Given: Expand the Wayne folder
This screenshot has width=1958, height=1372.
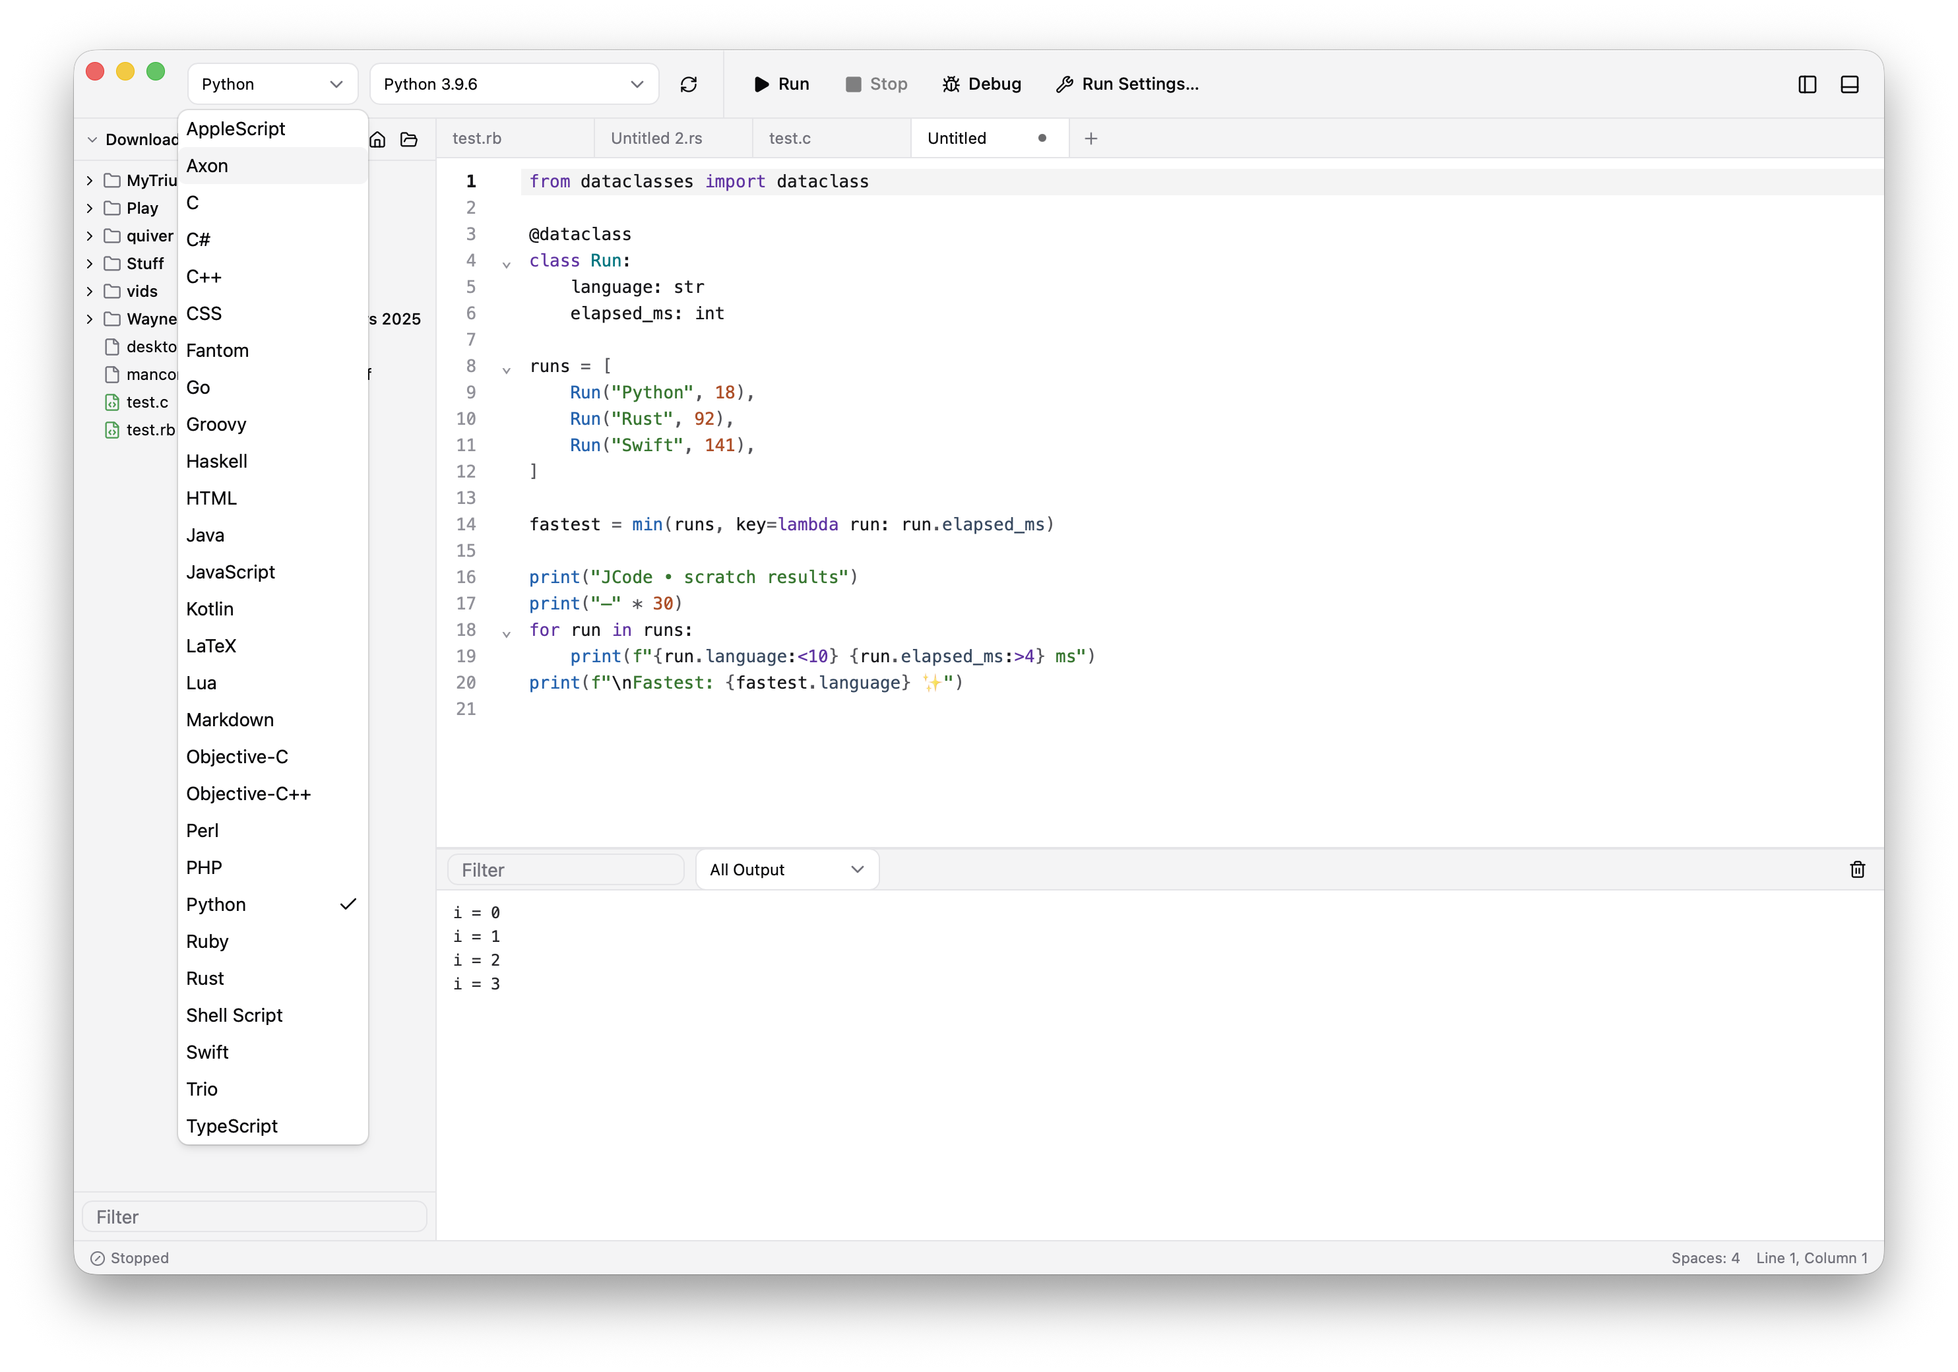Looking at the screenshot, I should [x=90, y=319].
